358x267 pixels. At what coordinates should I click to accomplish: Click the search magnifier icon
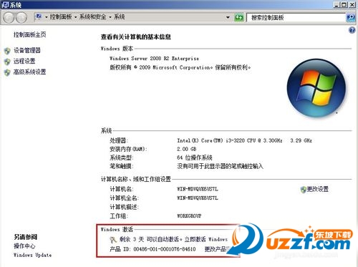point(351,17)
